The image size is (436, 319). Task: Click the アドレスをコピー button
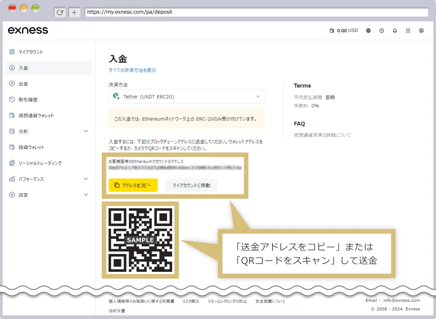133,185
